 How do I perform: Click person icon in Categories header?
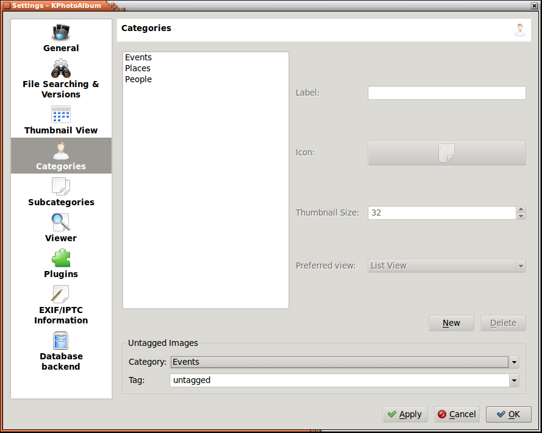[520, 30]
